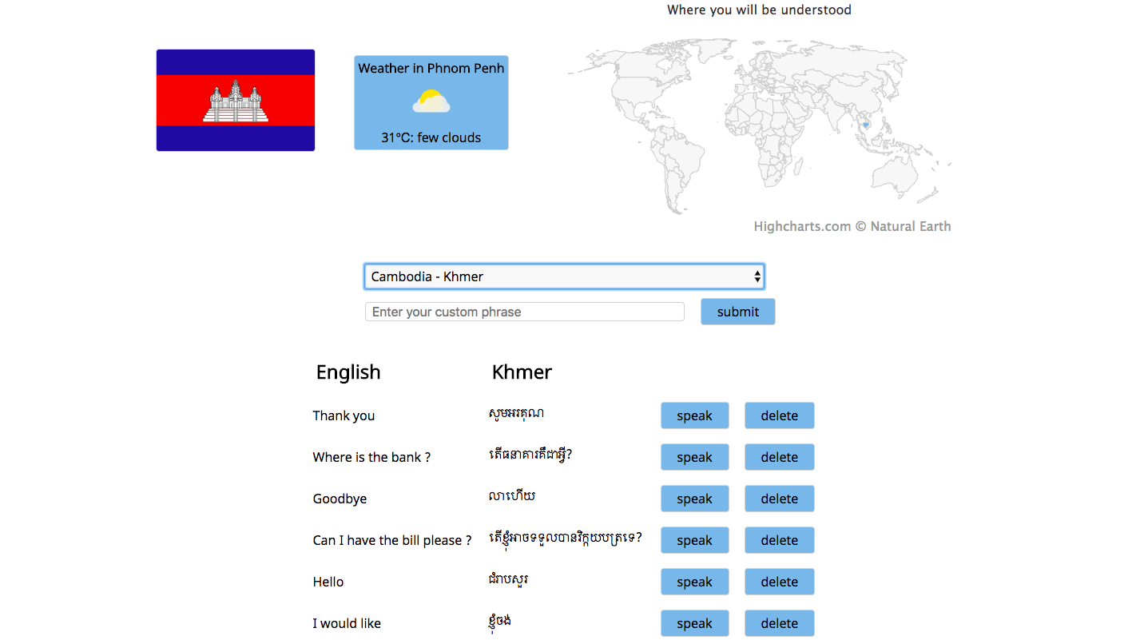Delete the 'Thank you' phrase
This screenshot has height=640, width=1124.
pyautogui.click(x=779, y=415)
